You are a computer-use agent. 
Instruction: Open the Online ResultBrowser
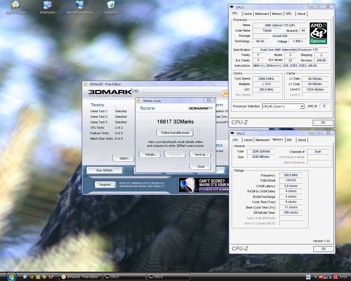(x=175, y=133)
